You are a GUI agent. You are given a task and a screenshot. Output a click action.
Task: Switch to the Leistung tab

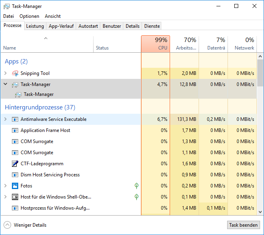[35, 26]
